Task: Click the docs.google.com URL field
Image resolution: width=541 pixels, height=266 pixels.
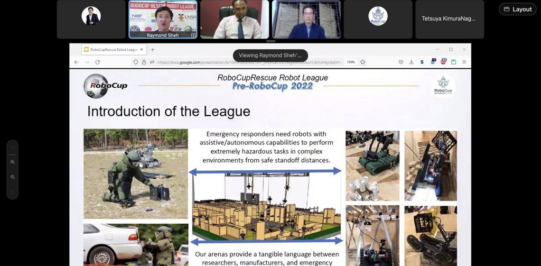Action: (250, 62)
